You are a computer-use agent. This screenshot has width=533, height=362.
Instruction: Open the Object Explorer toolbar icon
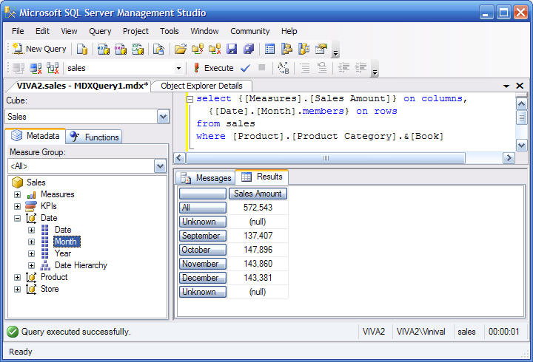[x=286, y=49]
